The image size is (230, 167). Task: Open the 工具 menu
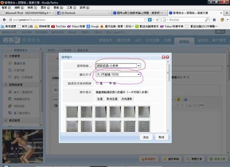click(71, 7)
